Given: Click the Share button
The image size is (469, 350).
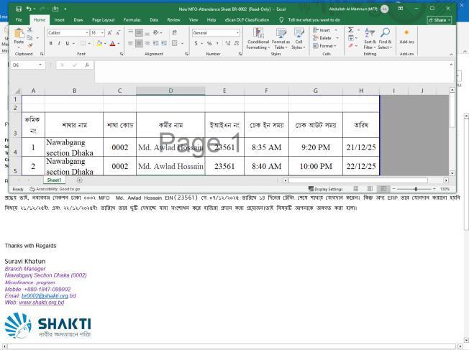Looking at the screenshot, I should point(438,20).
